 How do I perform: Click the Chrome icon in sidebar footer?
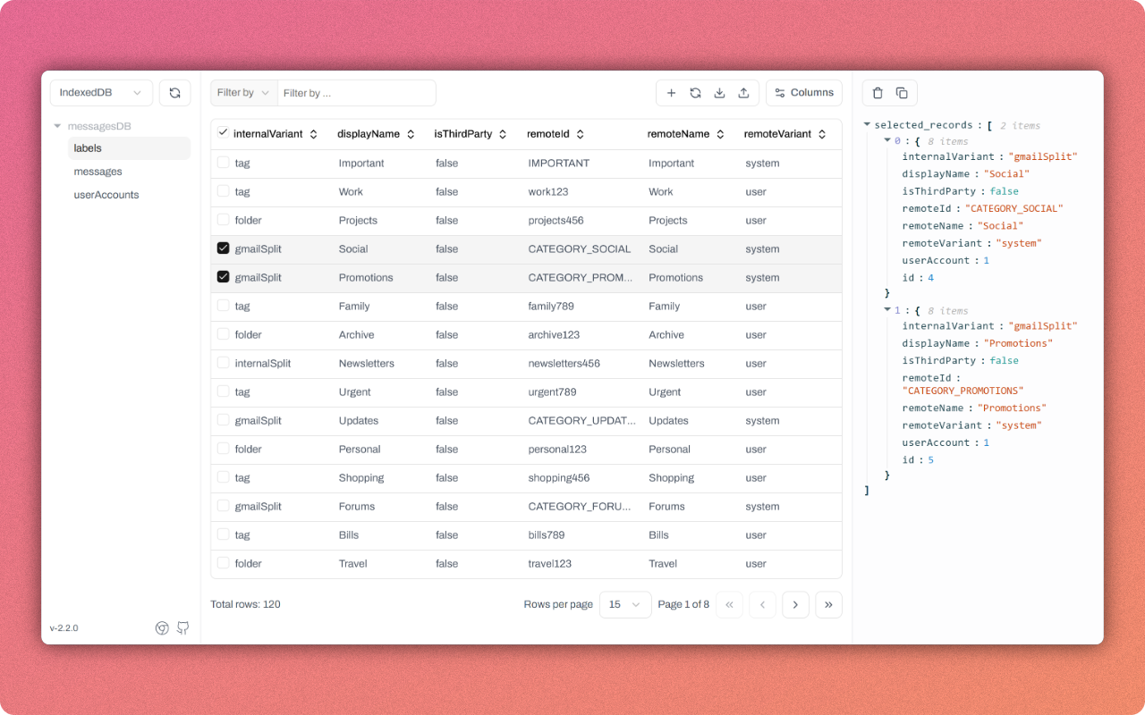(x=162, y=627)
